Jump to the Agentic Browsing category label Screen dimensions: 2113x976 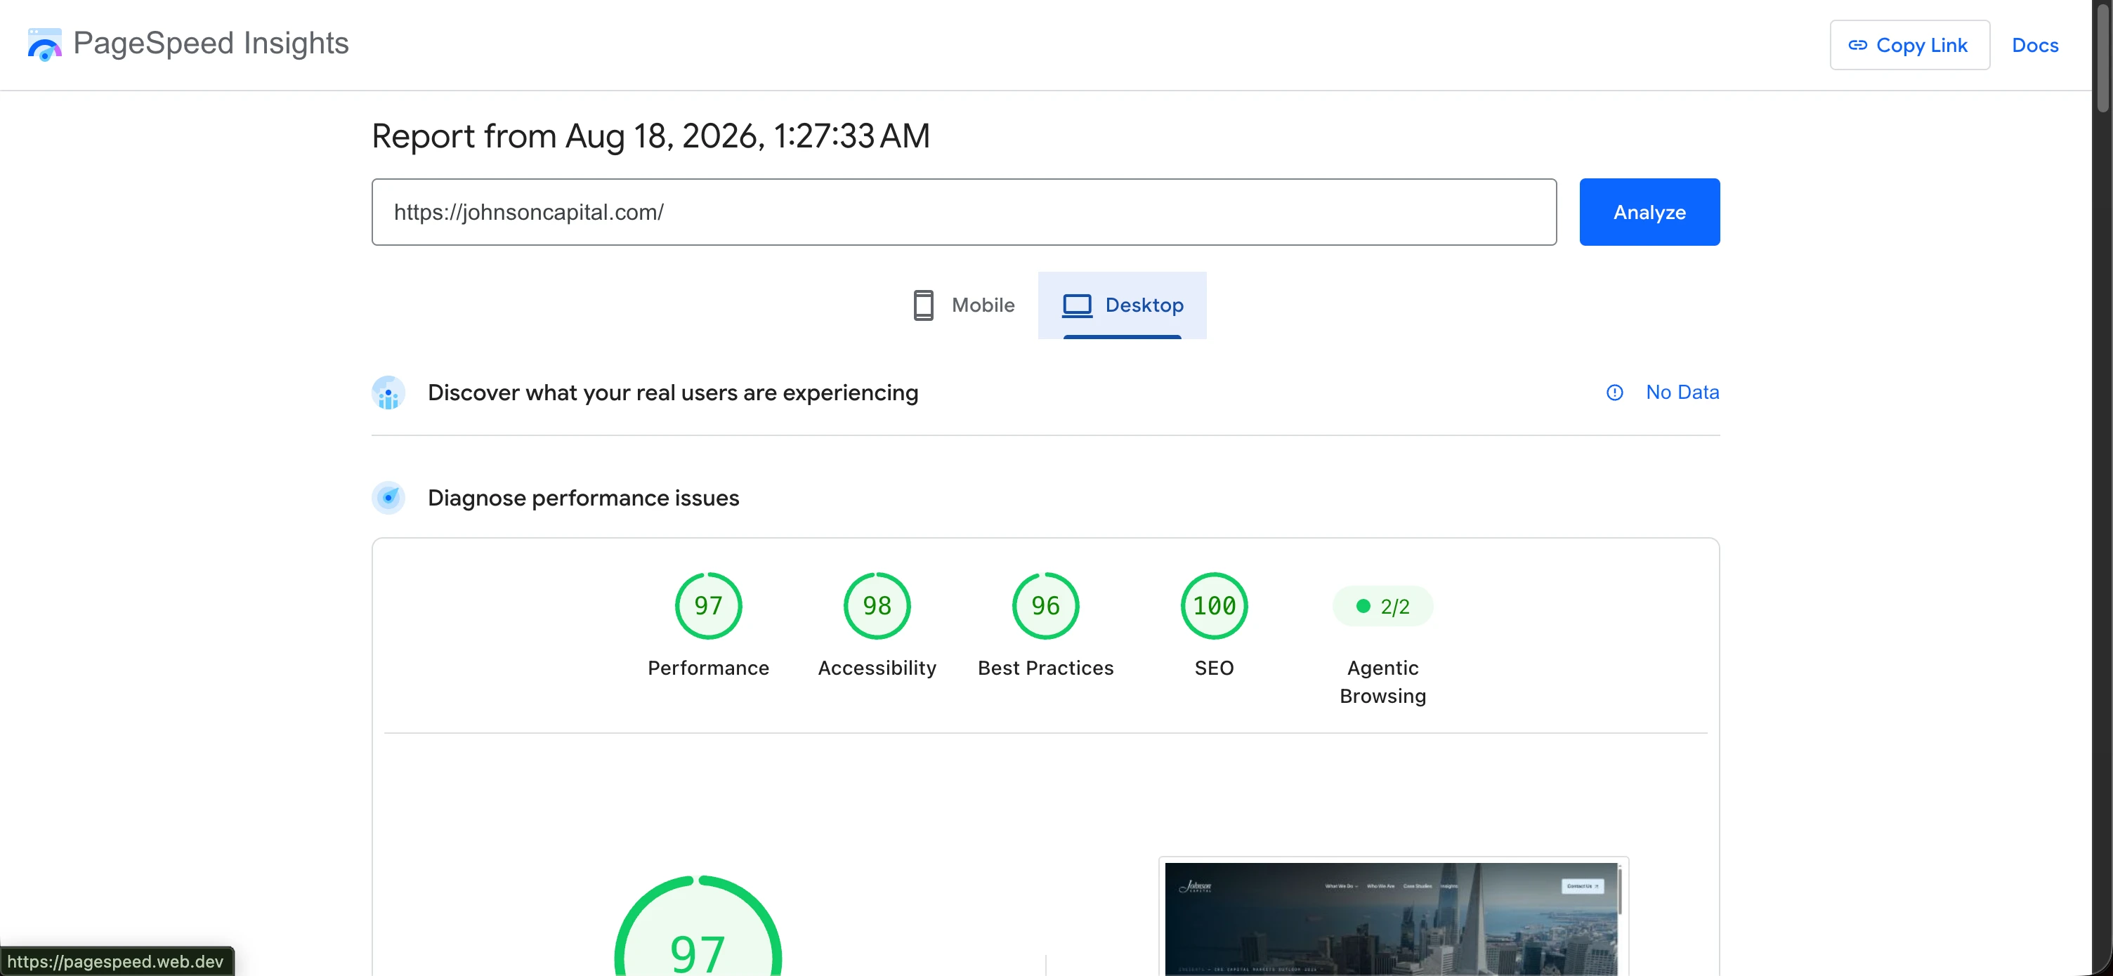point(1382,682)
